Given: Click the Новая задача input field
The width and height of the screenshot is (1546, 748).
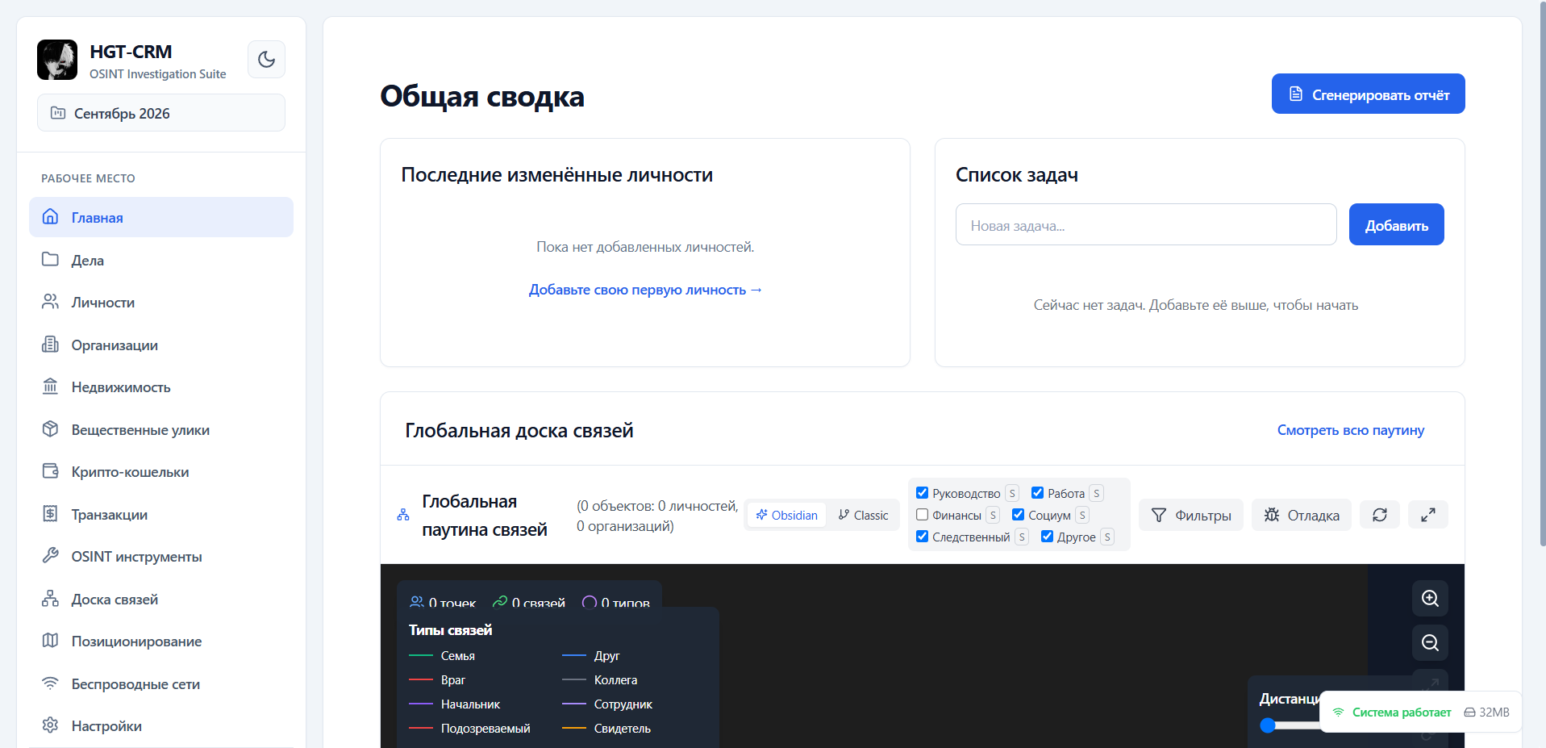Looking at the screenshot, I should 1146,225.
